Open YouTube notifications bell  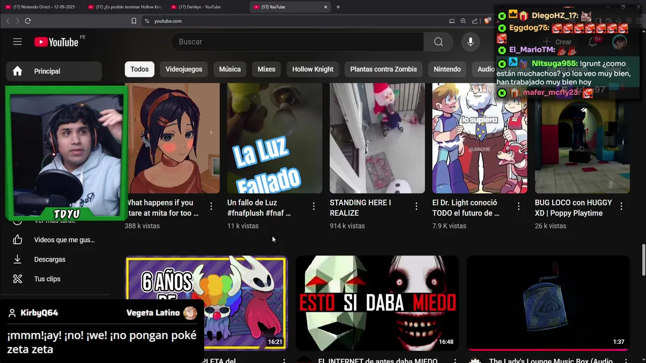click(593, 42)
